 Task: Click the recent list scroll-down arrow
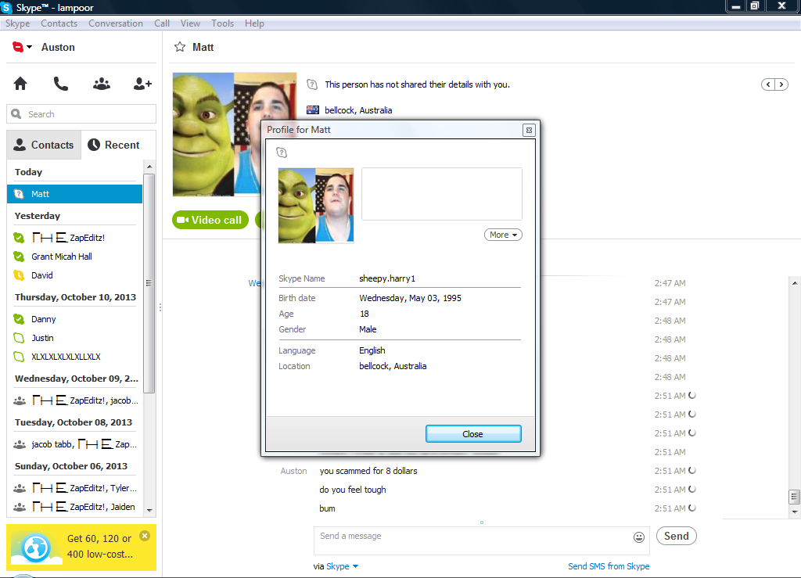pyautogui.click(x=149, y=510)
